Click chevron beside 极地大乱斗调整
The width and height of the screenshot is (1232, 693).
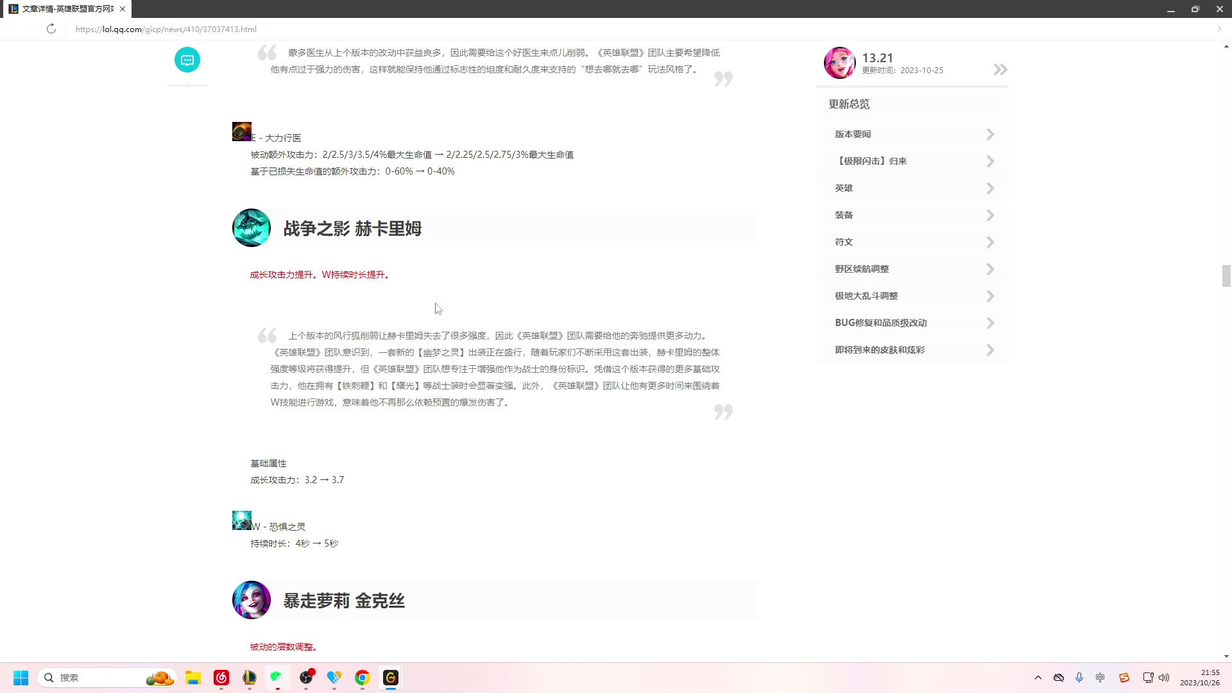coord(990,296)
